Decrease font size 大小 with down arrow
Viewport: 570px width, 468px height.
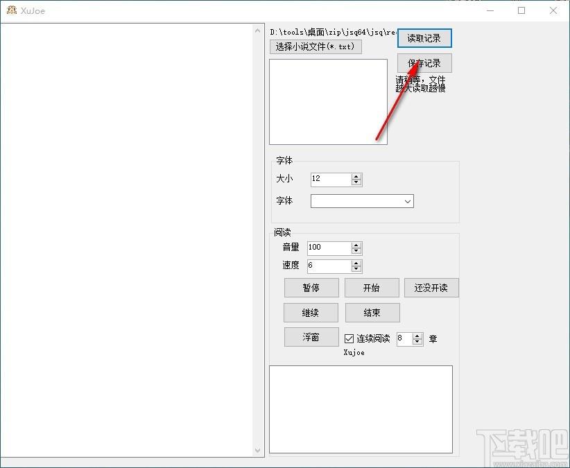pos(356,182)
